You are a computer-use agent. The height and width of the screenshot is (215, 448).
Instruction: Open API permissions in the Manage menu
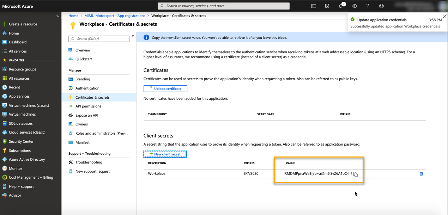(x=88, y=106)
